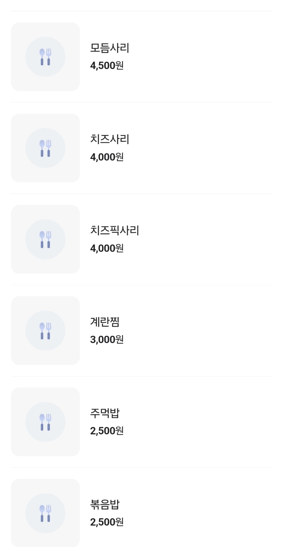Screen dimensions: 282x547
Task: Open the 치즈픽사리 menu item name
Action: pyautogui.click(x=114, y=231)
